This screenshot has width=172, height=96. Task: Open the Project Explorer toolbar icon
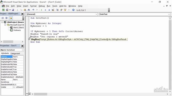[x=57, y=10]
